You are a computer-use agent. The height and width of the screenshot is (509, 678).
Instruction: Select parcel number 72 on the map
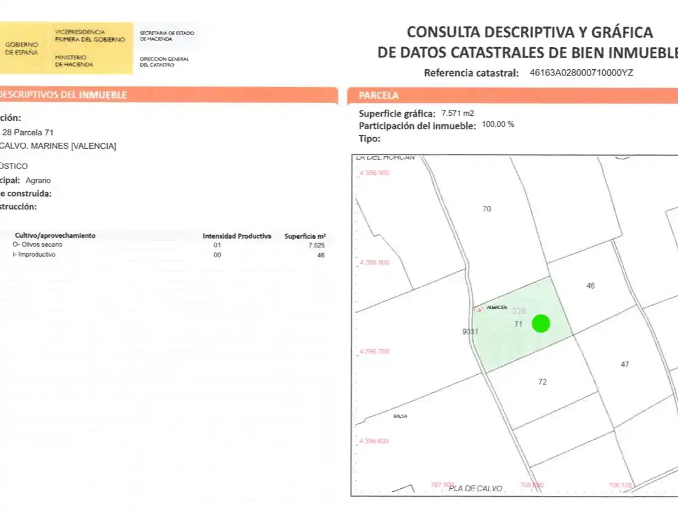click(542, 382)
